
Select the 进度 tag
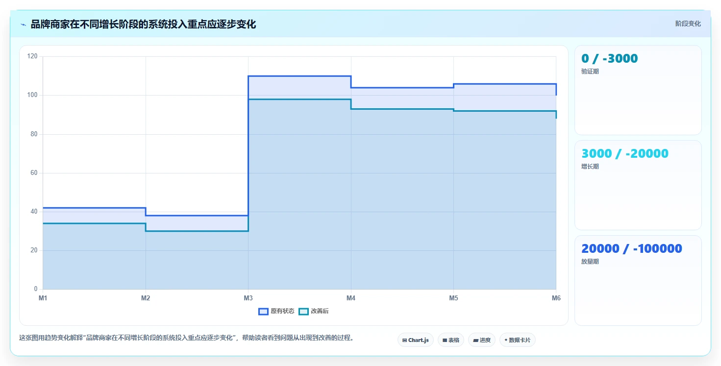[x=481, y=340]
